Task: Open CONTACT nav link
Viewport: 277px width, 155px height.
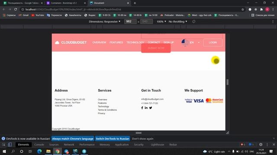Action: [154, 43]
